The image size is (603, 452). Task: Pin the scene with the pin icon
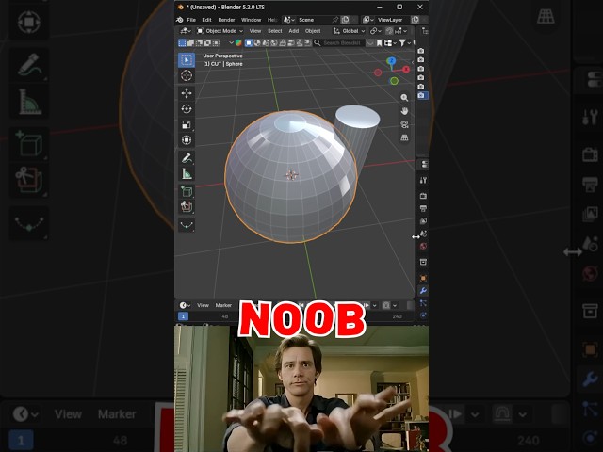coord(335,20)
